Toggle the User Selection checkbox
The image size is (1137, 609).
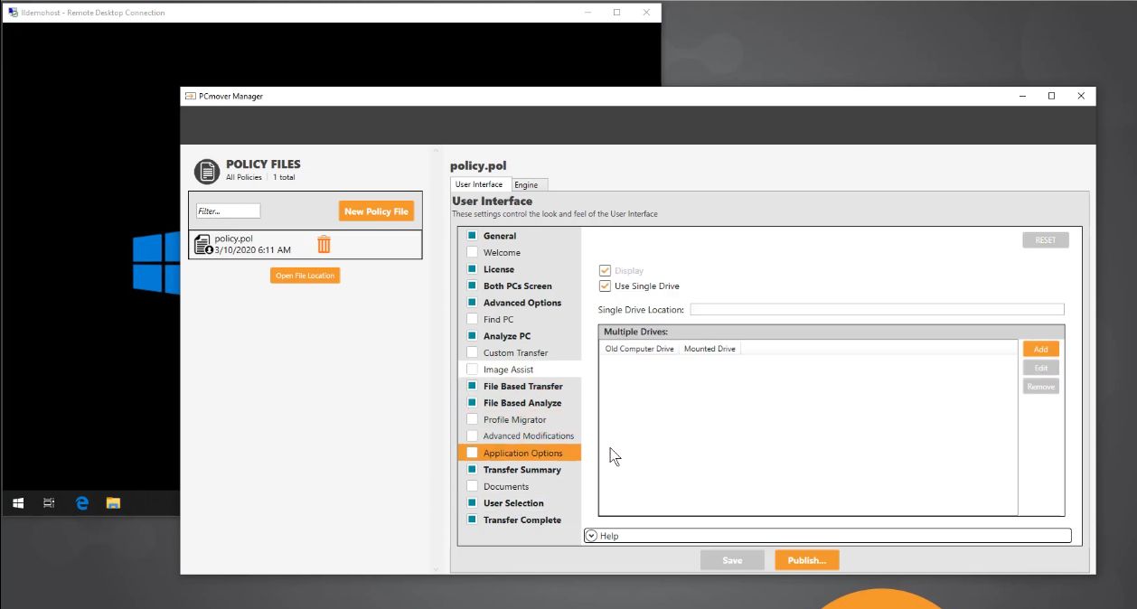click(472, 503)
